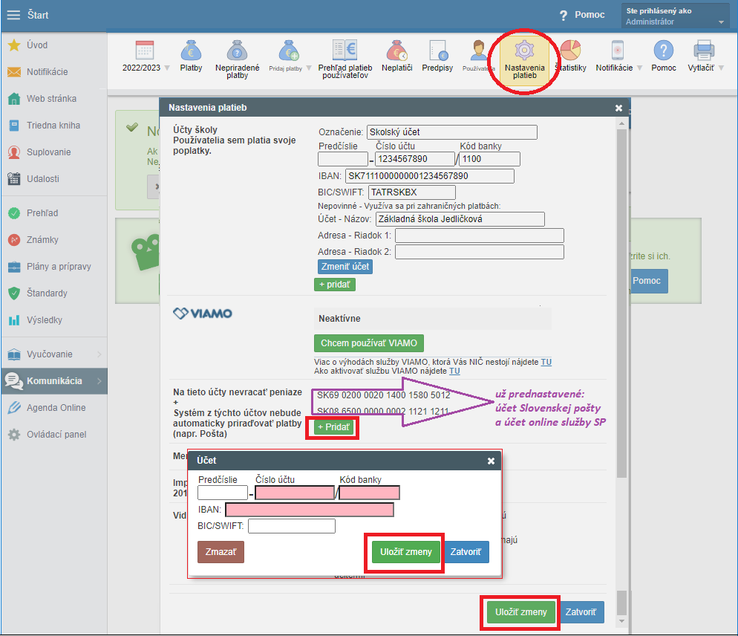Click Účet - Názov field
This screenshot has width=738, height=636.
click(x=460, y=219)
